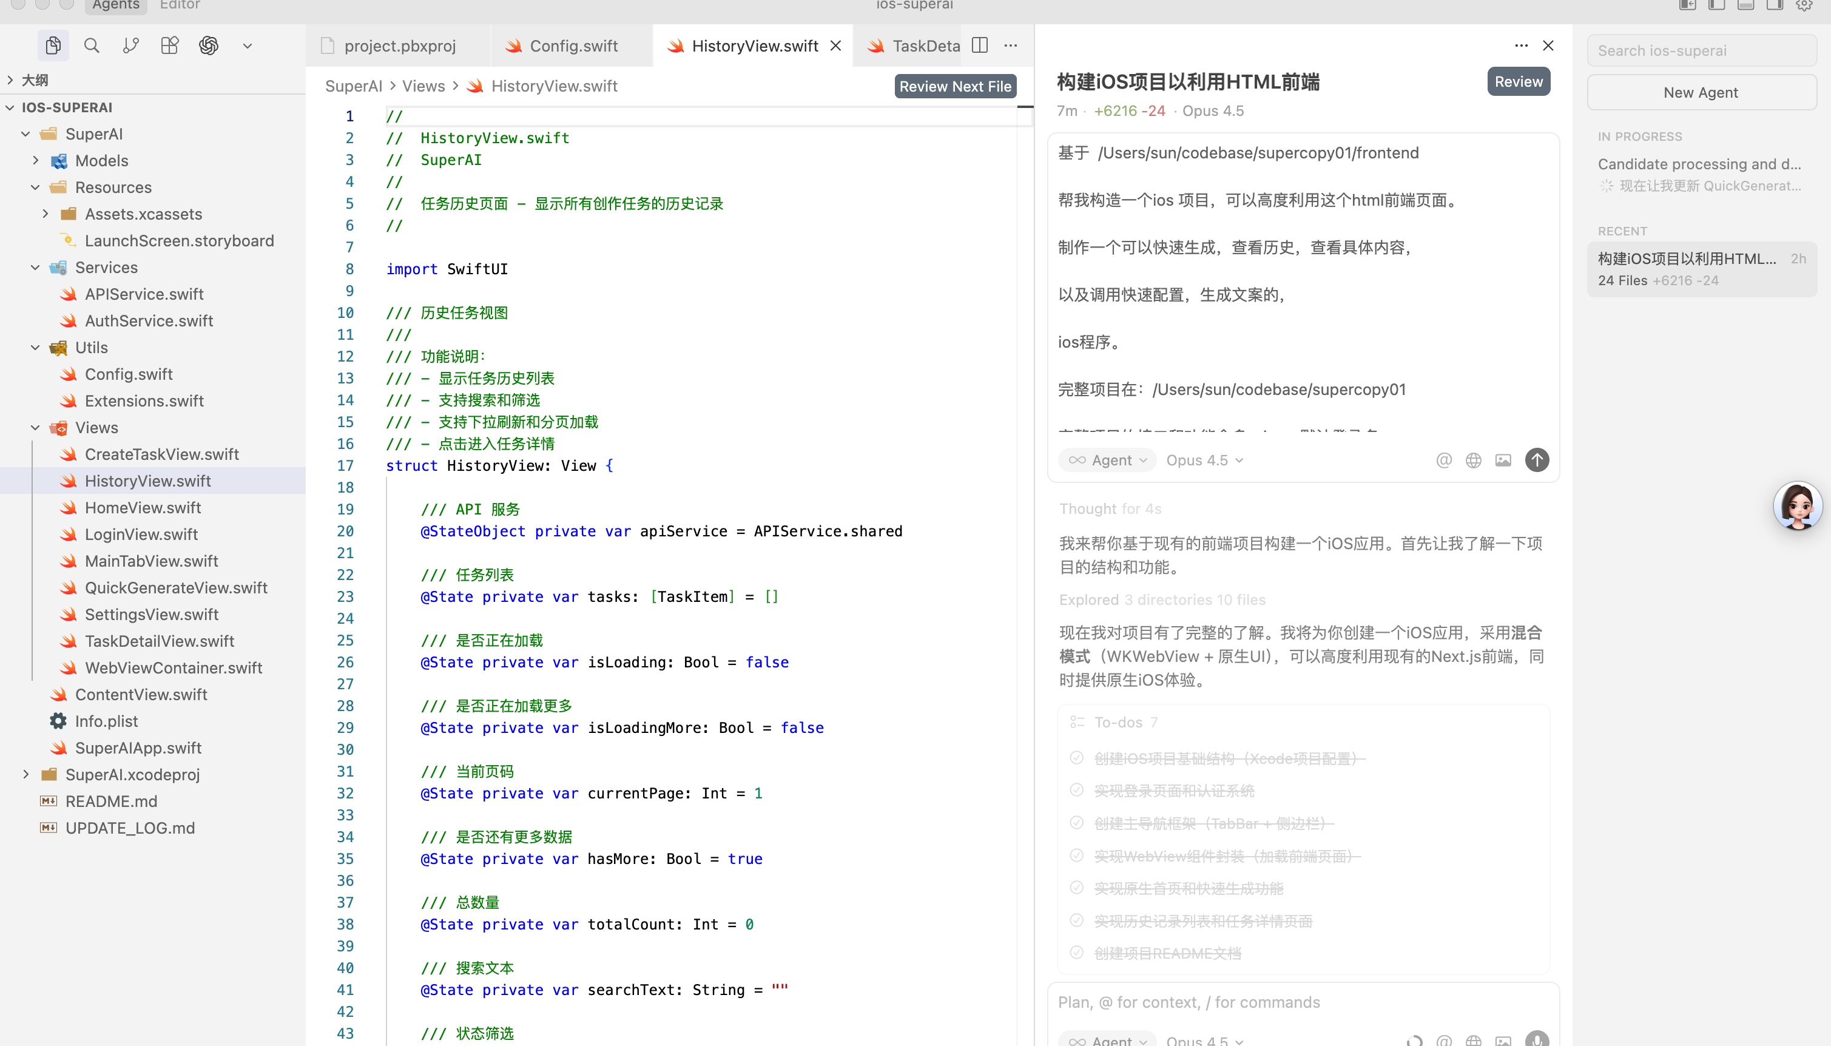Click the split editor layout icon
The width and height of the screenshot is (1831, 1046).
tap(980, 46)
